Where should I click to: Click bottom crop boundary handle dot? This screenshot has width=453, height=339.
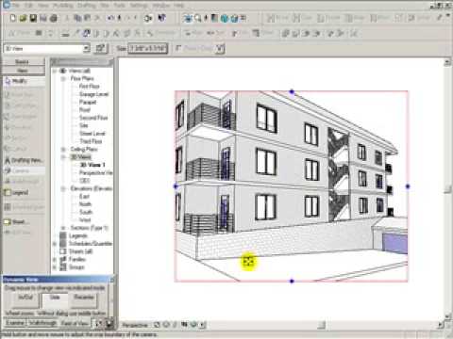292,282
